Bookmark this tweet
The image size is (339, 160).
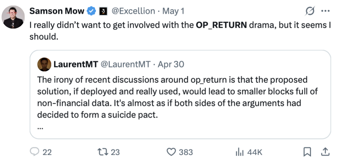point(308,152)
